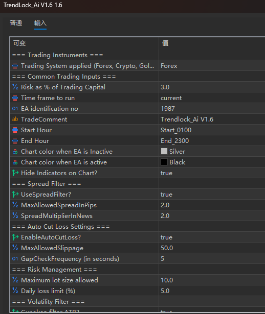
Task: Click the integer icon beside GapCheckFrequency
Action: (x=15, y=259)
